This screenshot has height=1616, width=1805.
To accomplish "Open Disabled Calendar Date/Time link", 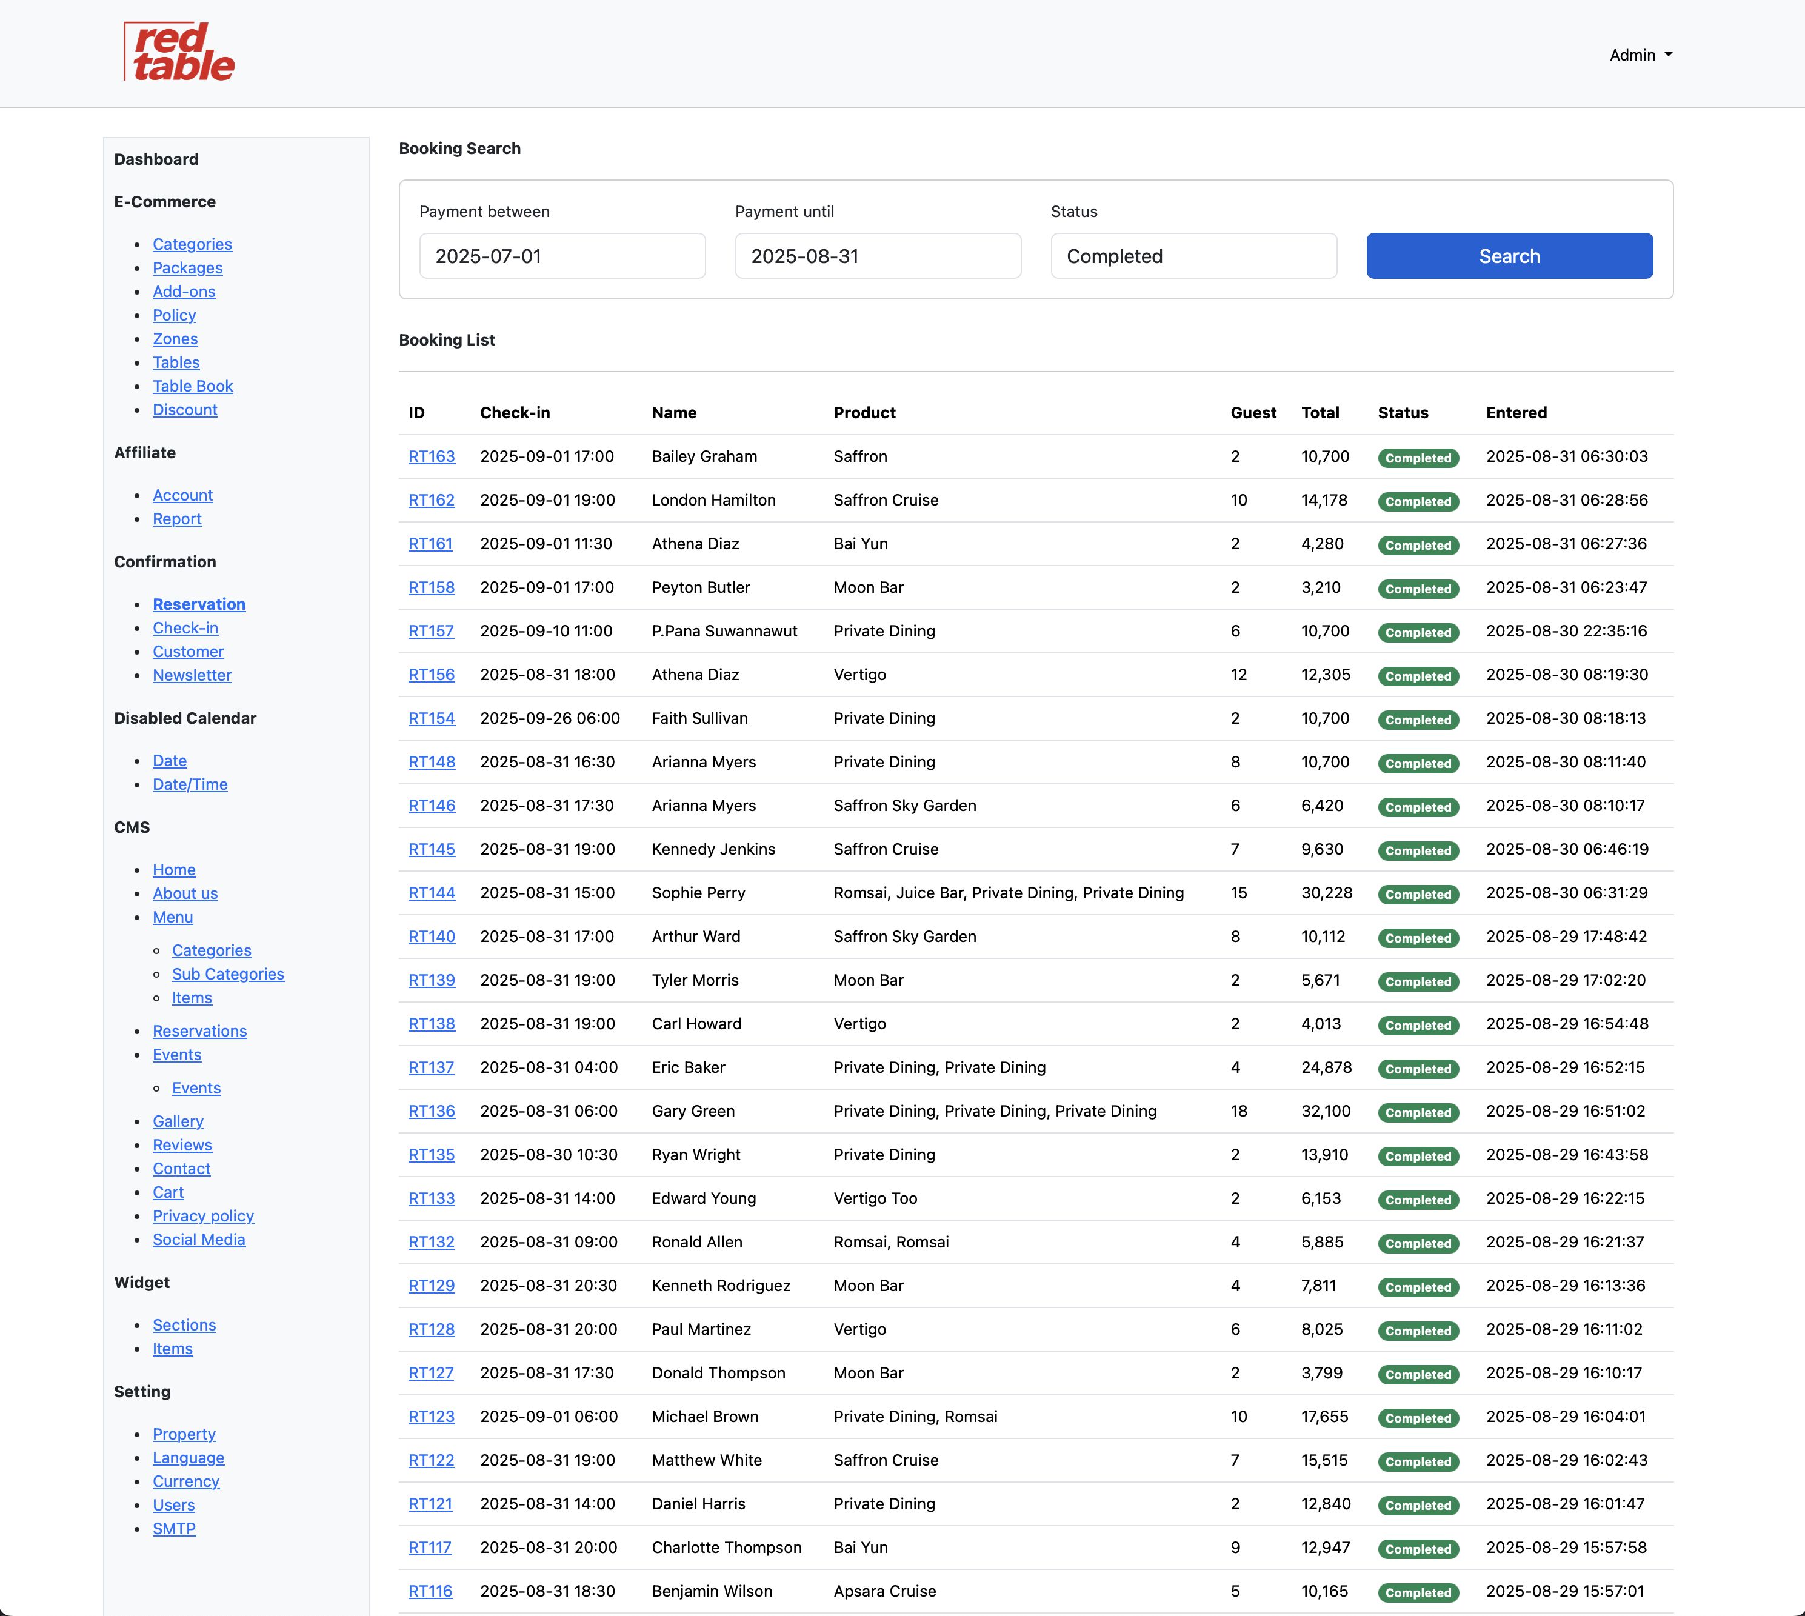I will (x=190, y=784).
